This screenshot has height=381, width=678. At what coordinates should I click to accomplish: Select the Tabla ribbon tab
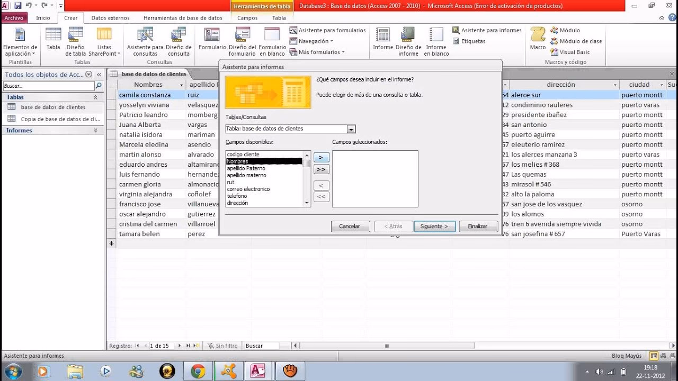point(279,17)
